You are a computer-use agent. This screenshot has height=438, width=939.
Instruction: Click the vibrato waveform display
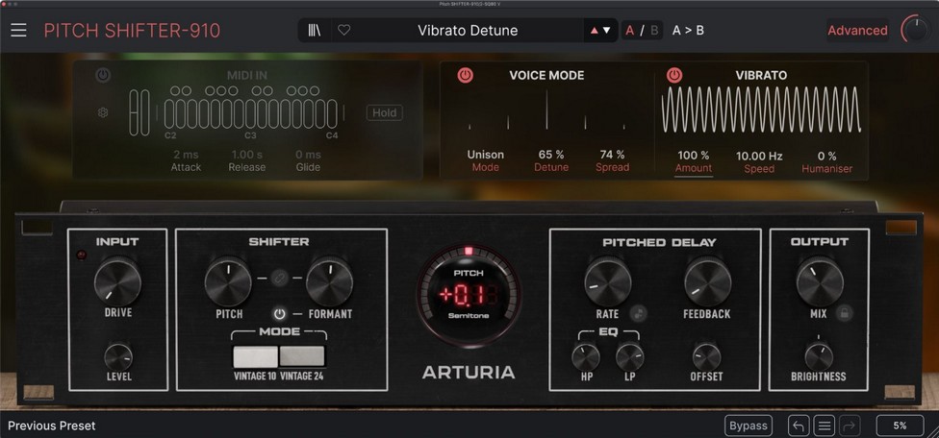pos(761,109)
